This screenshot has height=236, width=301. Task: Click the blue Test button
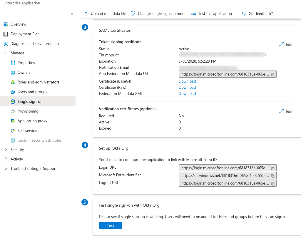point(111,225)
